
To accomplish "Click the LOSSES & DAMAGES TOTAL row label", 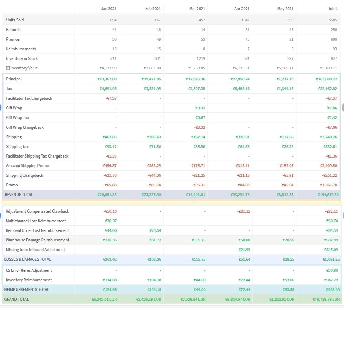I will click(28, 259).
